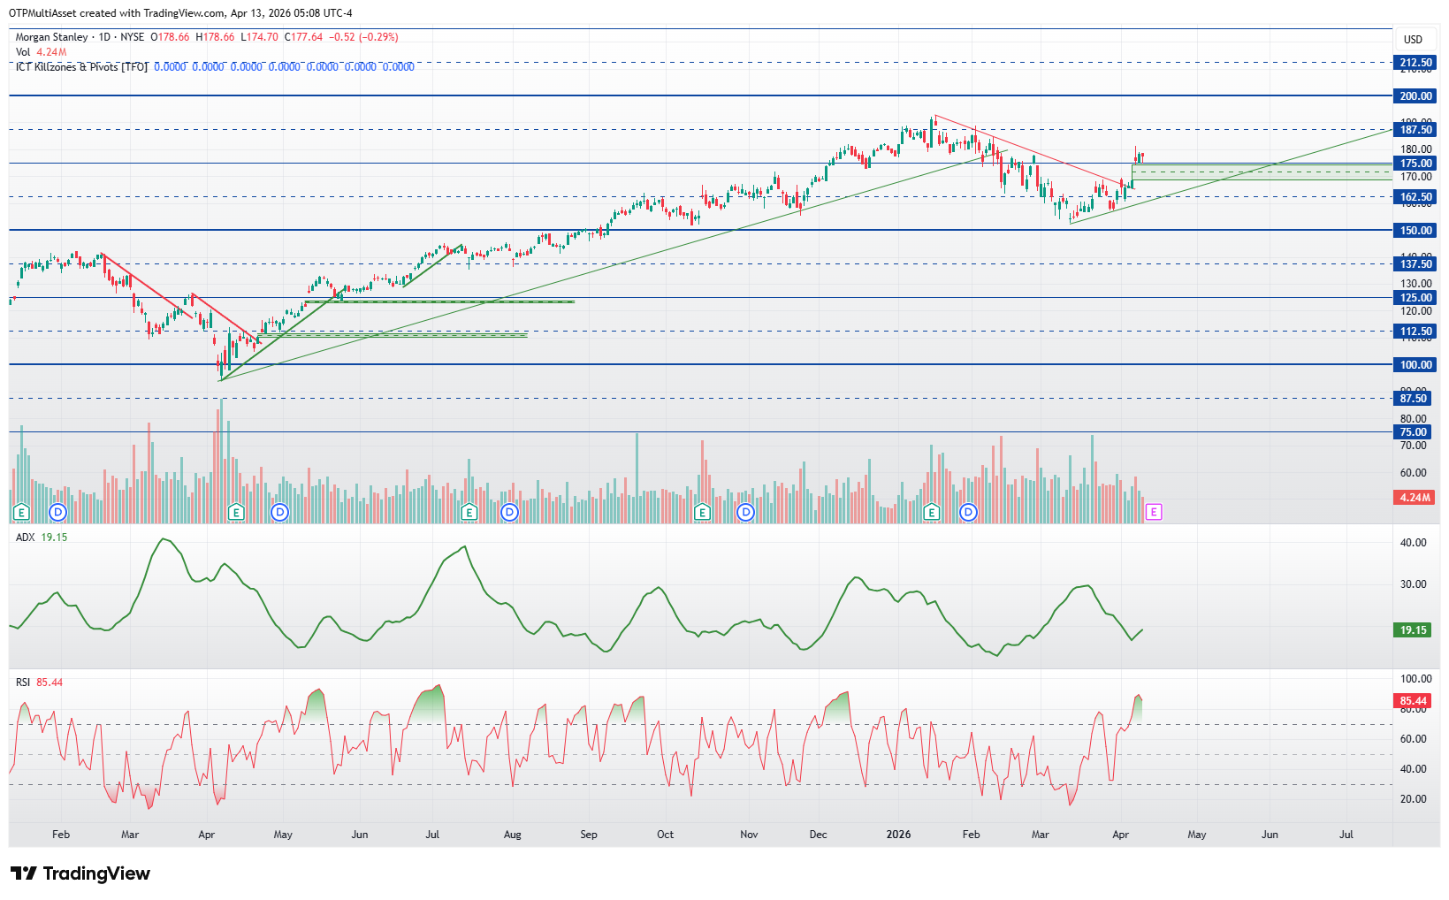
Task: Click the dividend marker just before Feb 2025
Action: pyautogui.click(x=58, y=512)
